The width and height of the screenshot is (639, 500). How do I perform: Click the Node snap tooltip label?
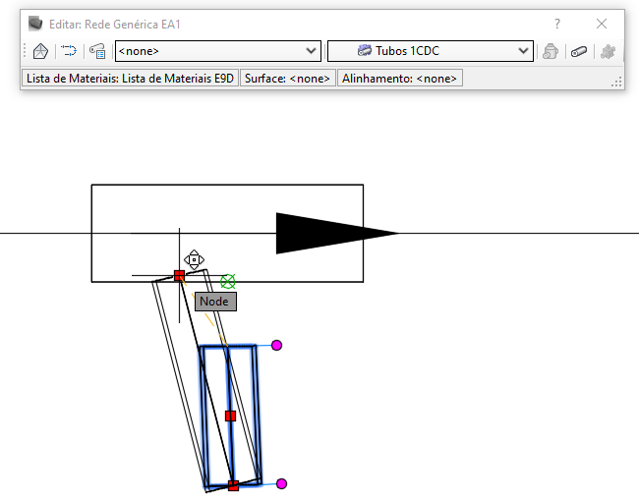coord(215,302)
